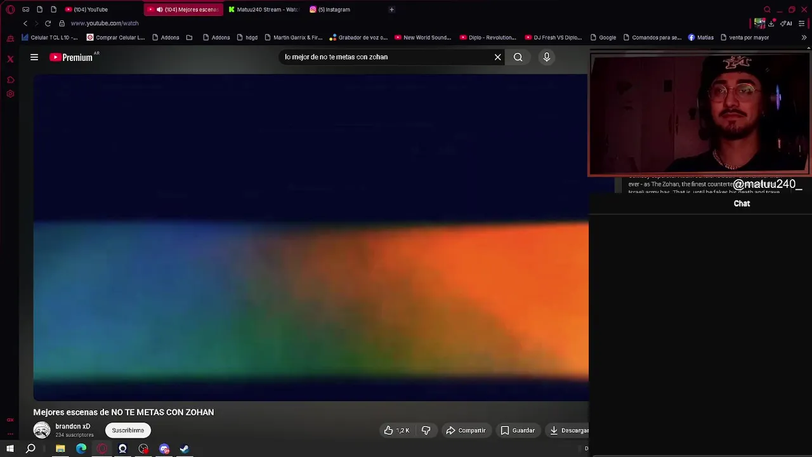Image resolution: width=812 pixels, height=457 pixels.
Task: Open the first 'Addons' bookmark folder
Action: pos(166,37)
